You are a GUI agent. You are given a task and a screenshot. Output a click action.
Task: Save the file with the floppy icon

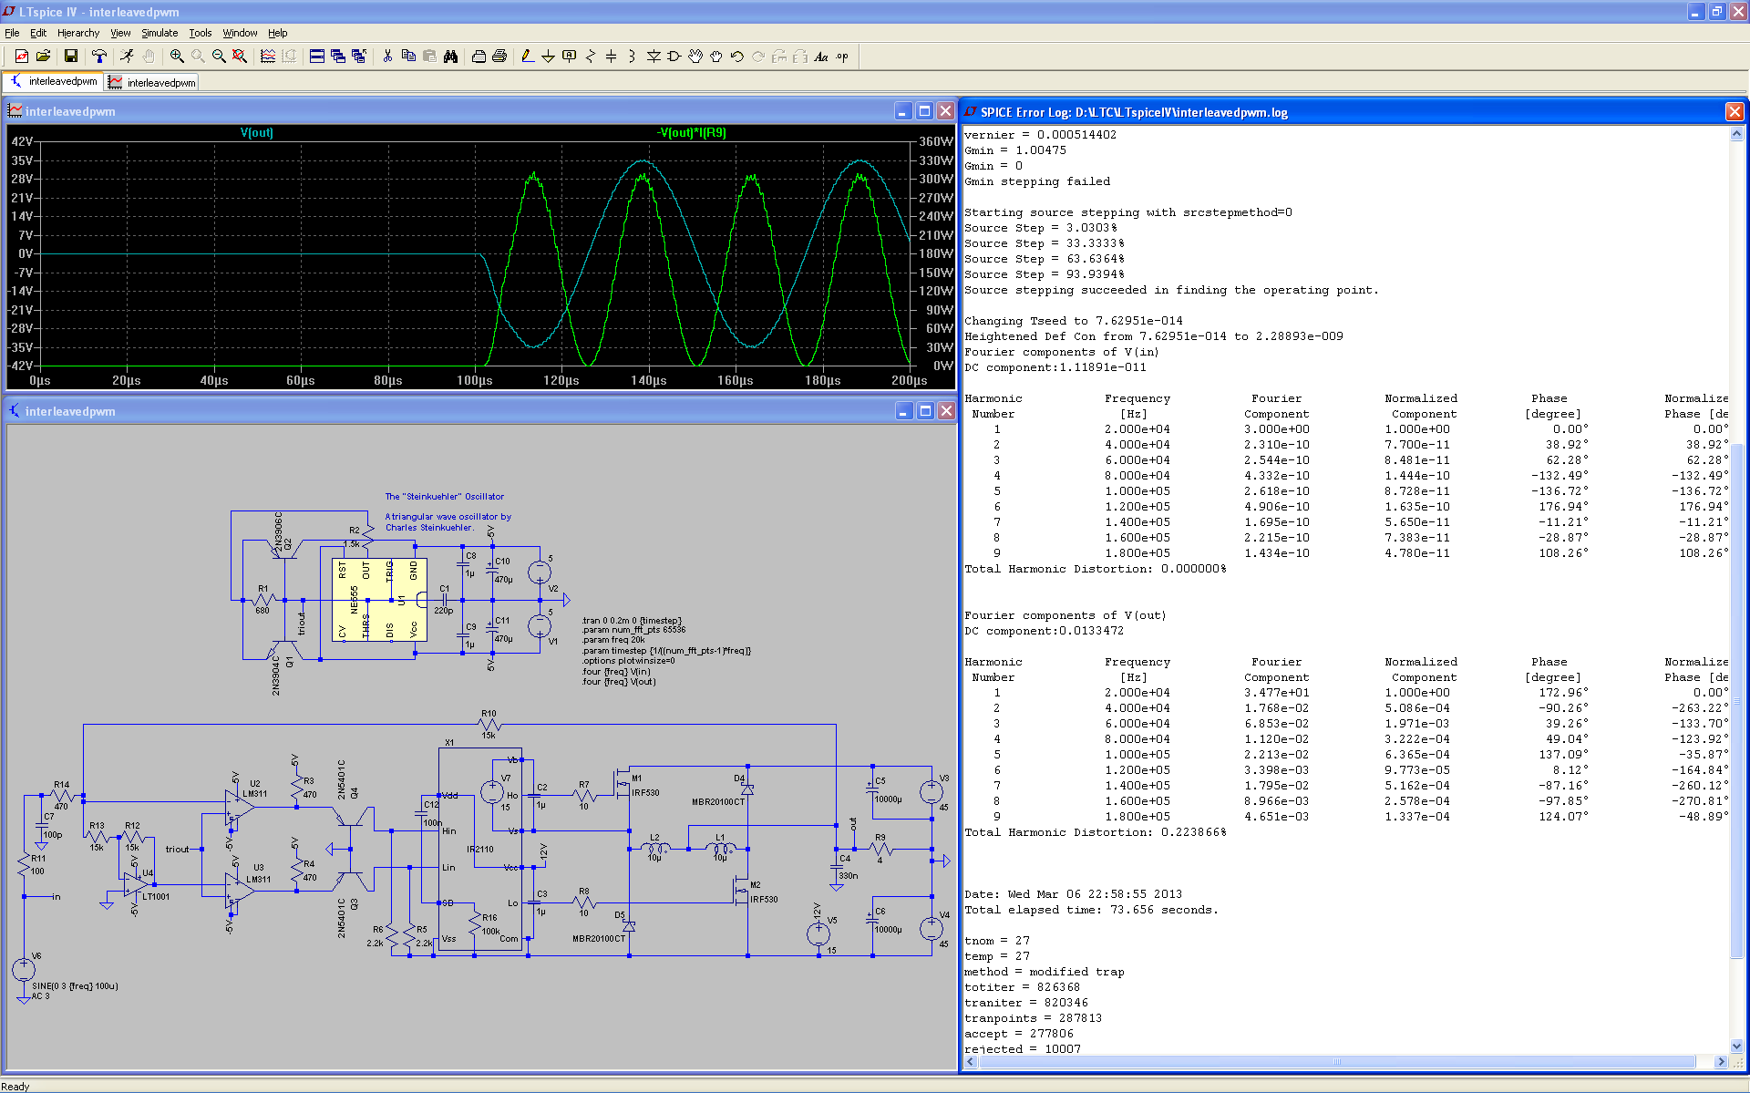pos(71,57)
